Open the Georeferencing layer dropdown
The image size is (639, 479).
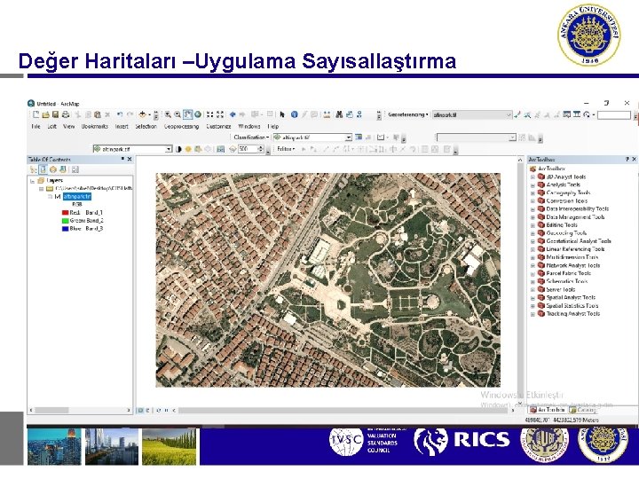tap(509, 114)
